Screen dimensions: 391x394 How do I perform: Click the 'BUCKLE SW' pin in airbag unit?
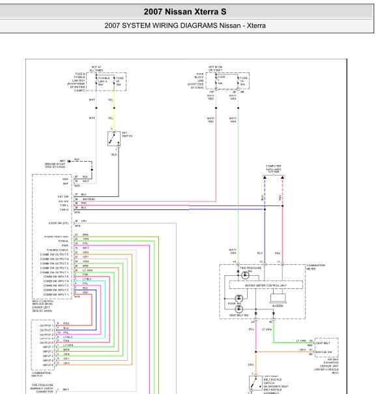tap(324, 352)
